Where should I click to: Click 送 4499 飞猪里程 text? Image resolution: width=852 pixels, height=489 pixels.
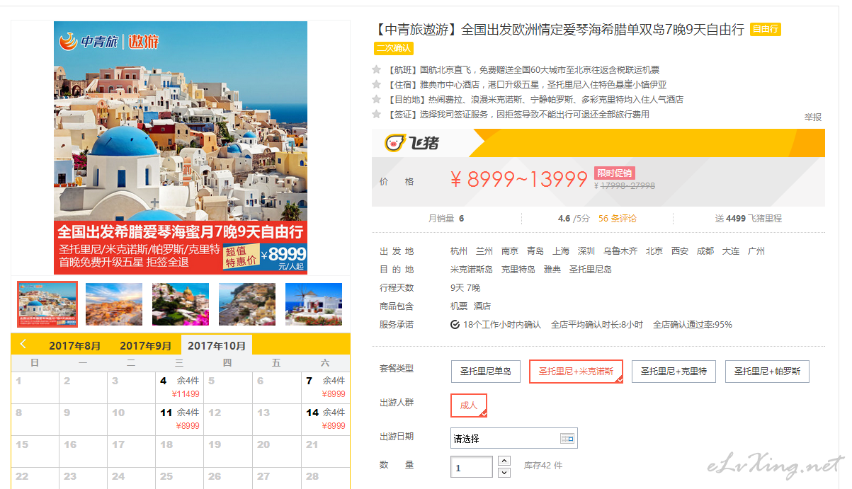(x=749, y=219)
